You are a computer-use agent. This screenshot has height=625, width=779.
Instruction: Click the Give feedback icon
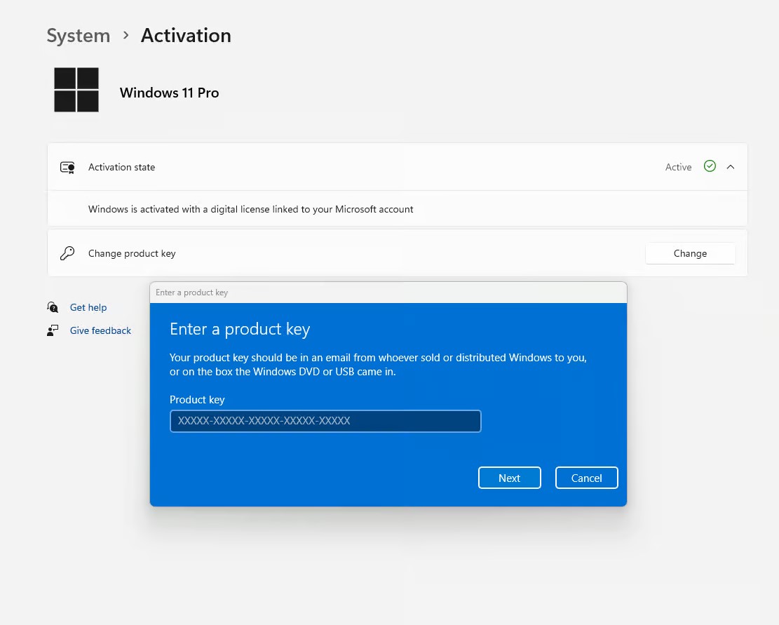click(53, 330)
